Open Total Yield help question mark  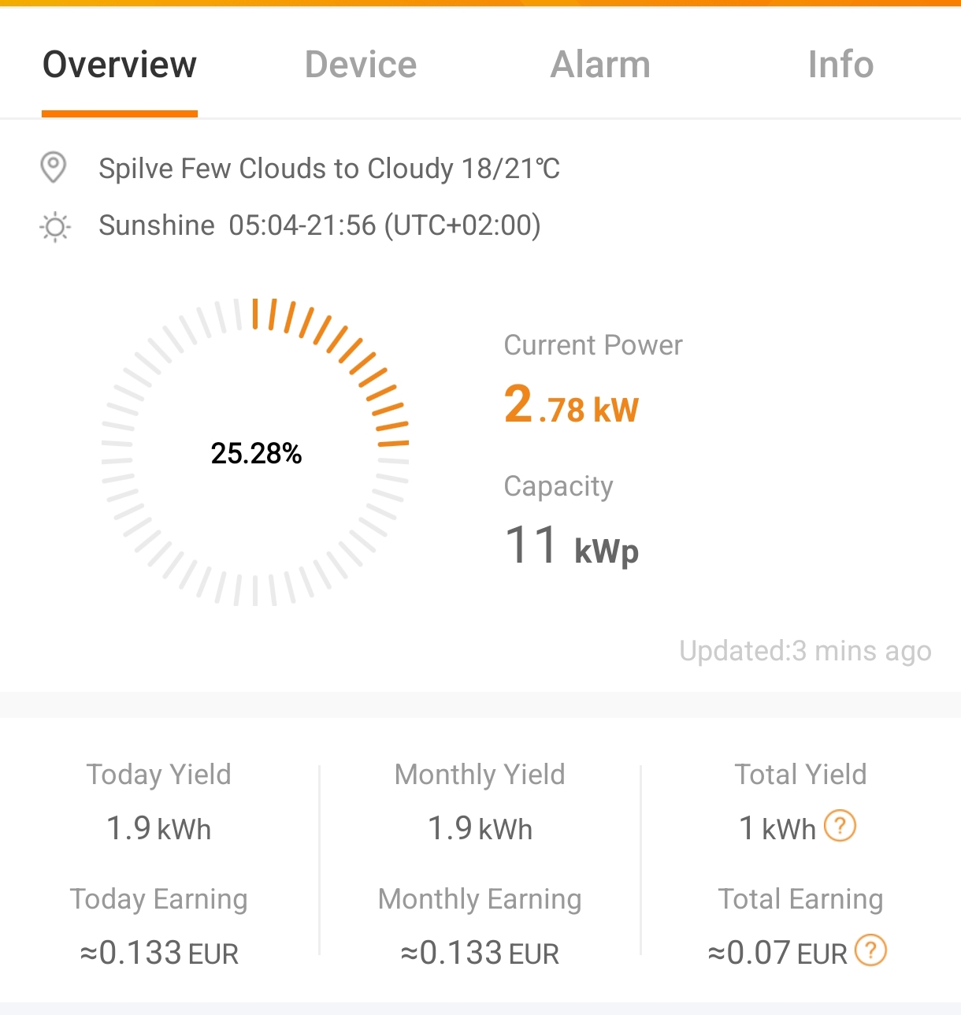point(840,827)
